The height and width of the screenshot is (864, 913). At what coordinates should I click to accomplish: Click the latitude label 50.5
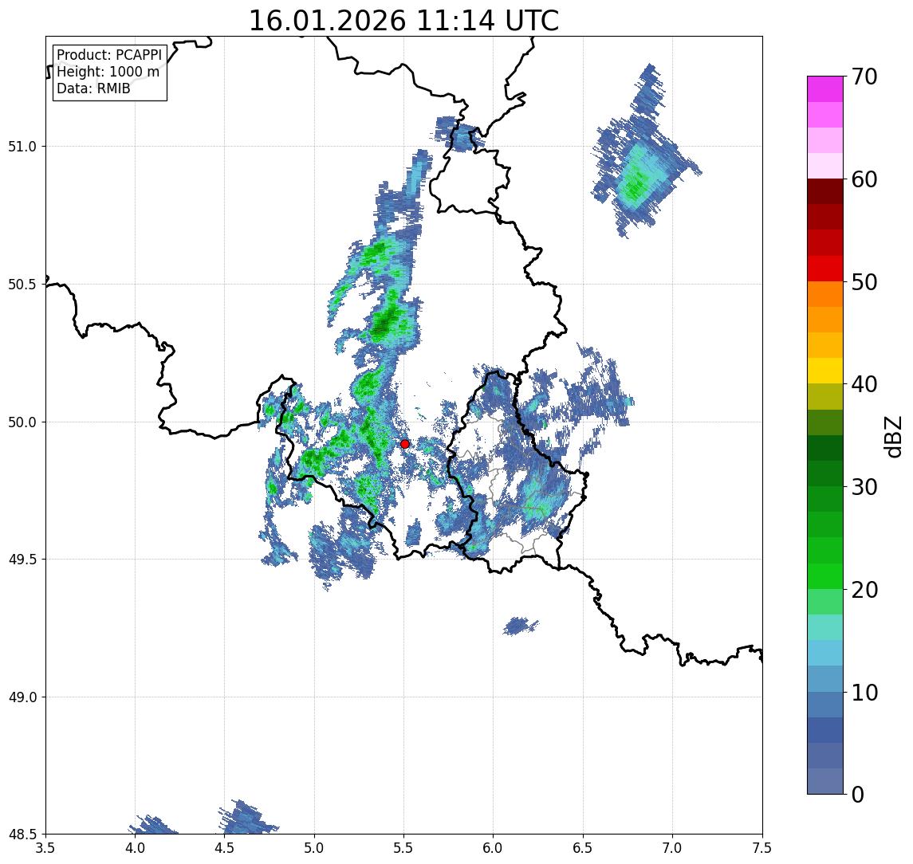[x=22, y=284]
